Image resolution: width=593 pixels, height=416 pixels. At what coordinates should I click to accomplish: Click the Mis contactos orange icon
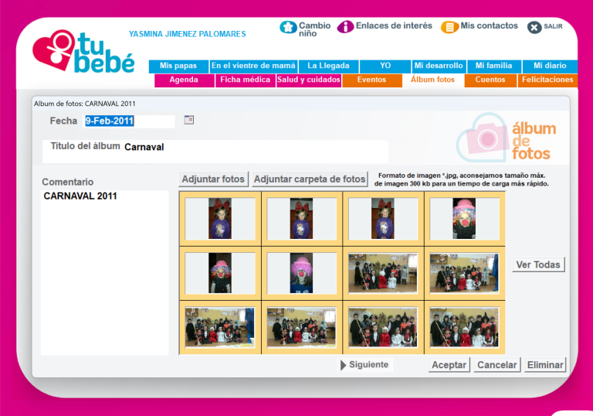[449, 27]
